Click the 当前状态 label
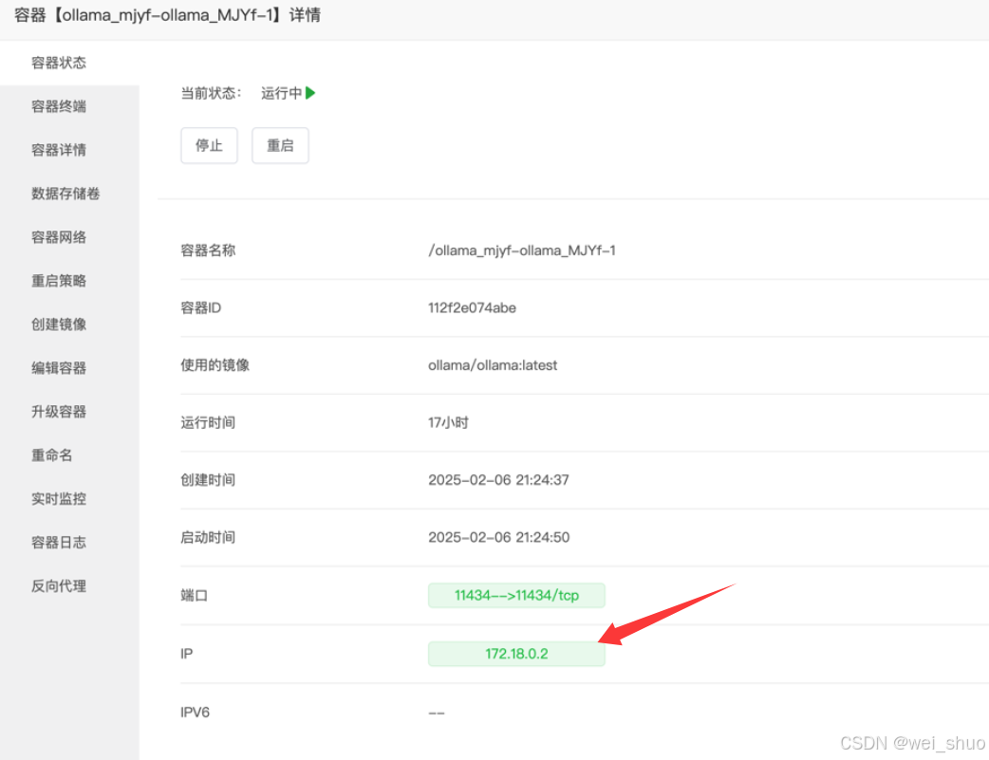The height and width of the screenshot is (760, 989). [212, 93]
